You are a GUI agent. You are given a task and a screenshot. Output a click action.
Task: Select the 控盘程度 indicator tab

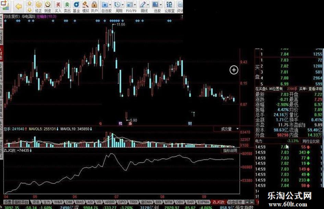point(236,202)
